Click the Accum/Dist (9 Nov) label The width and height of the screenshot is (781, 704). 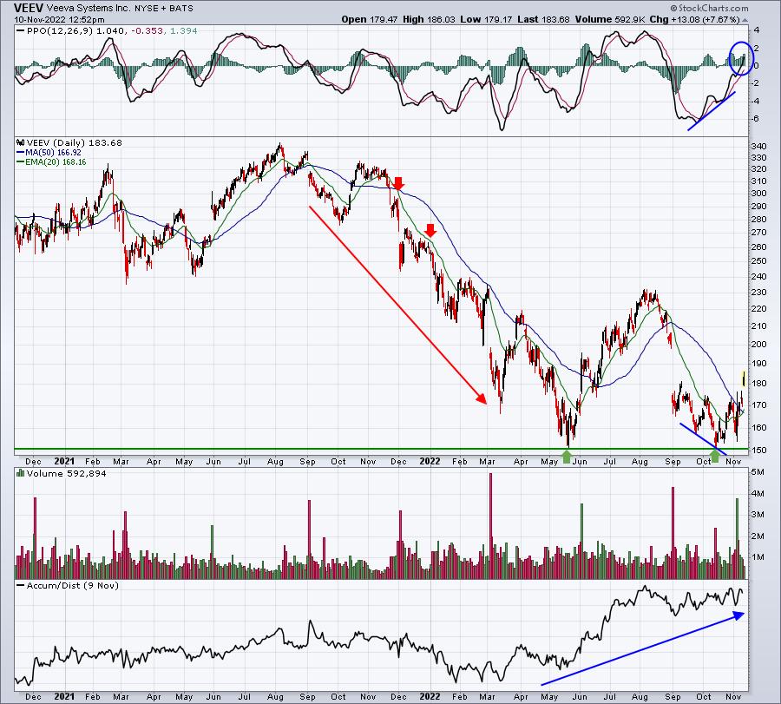[67, 585]
